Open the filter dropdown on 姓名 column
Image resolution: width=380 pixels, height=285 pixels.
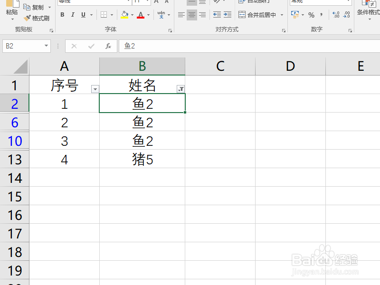tap(181, 88)
